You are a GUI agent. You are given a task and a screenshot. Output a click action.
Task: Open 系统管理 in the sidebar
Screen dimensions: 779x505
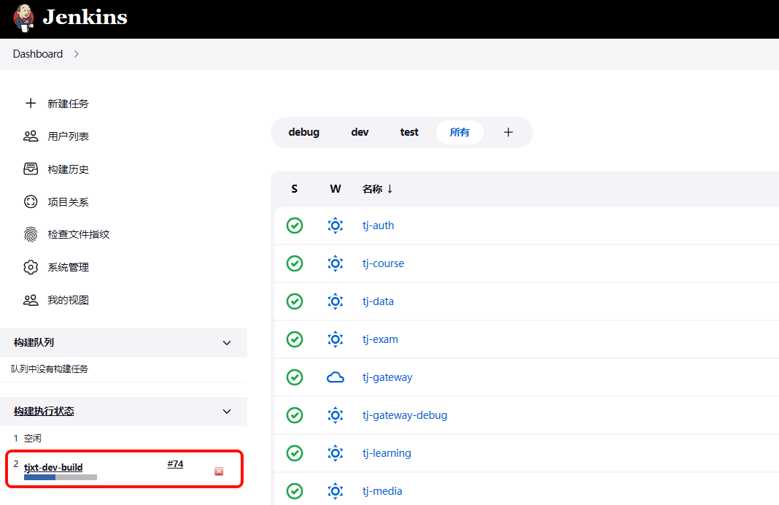68,267
